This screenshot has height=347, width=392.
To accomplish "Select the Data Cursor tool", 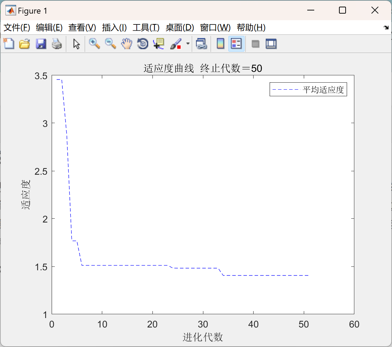I will (158, 44).
